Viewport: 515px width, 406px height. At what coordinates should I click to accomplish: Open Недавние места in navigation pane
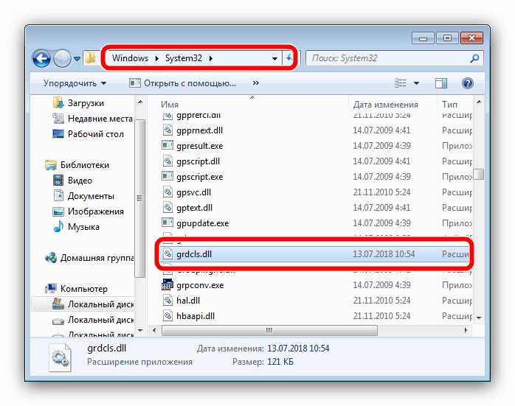92,119
